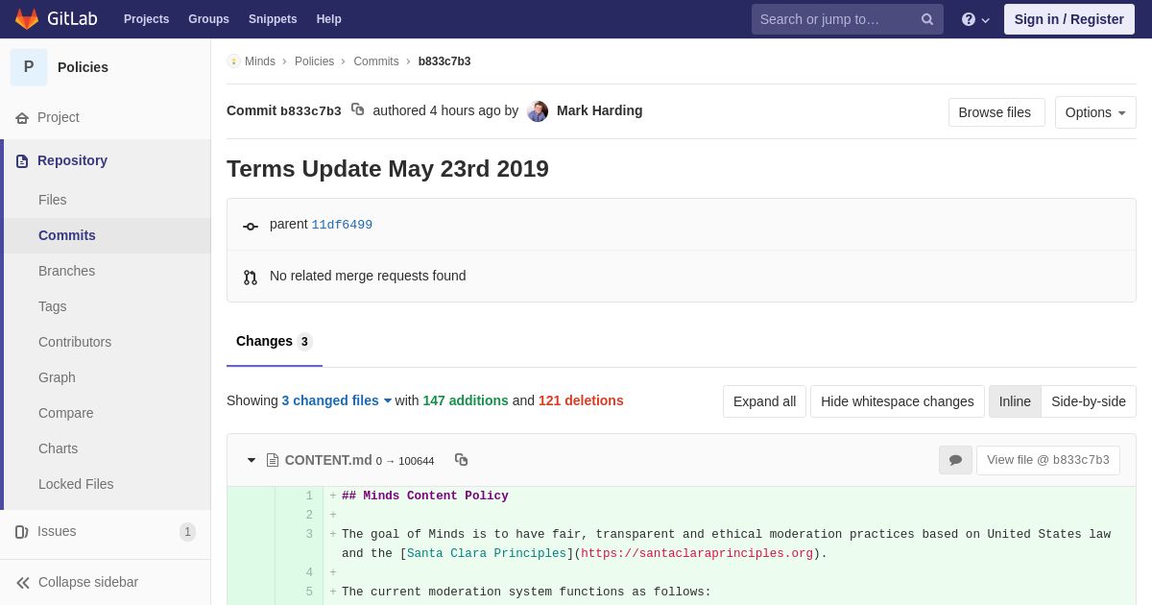Open the Groups menu

pyautogui.click(x=208, y=19)
